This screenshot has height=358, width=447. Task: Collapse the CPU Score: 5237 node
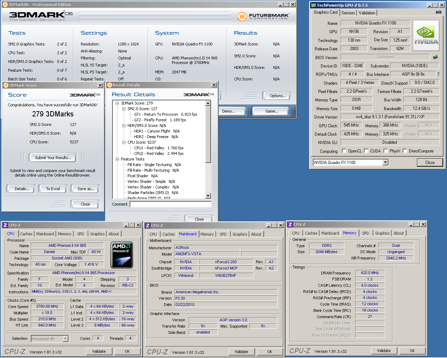[x=124, y=142]
